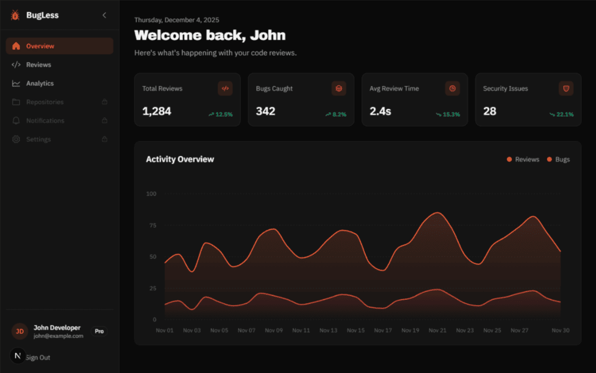Click the shield icon on Security Issues card
596x373 pixels.
tap(566, 88)
